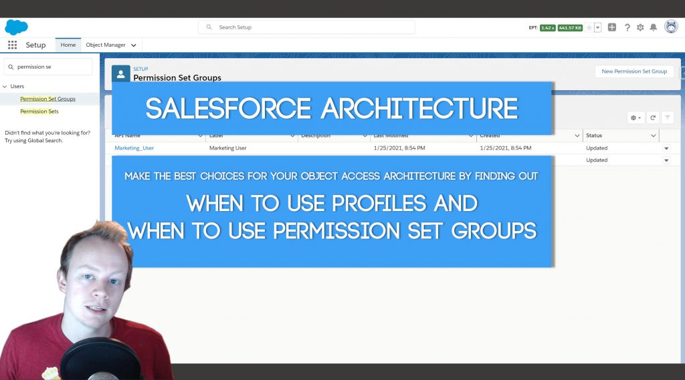685x380 pixels.
Task: Open the global actions plus icon
Action: 612,27
